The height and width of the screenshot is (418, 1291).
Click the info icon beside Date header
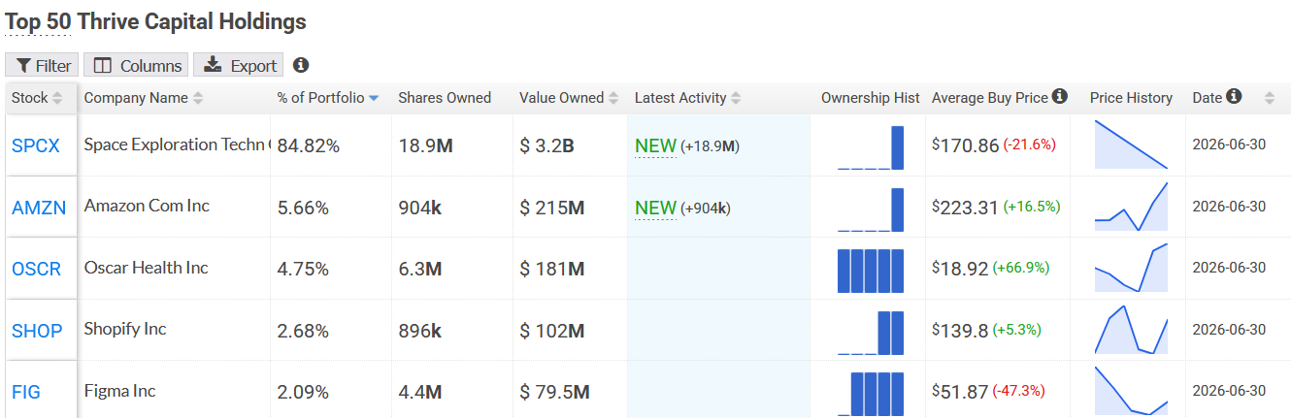click(1234, 96)
